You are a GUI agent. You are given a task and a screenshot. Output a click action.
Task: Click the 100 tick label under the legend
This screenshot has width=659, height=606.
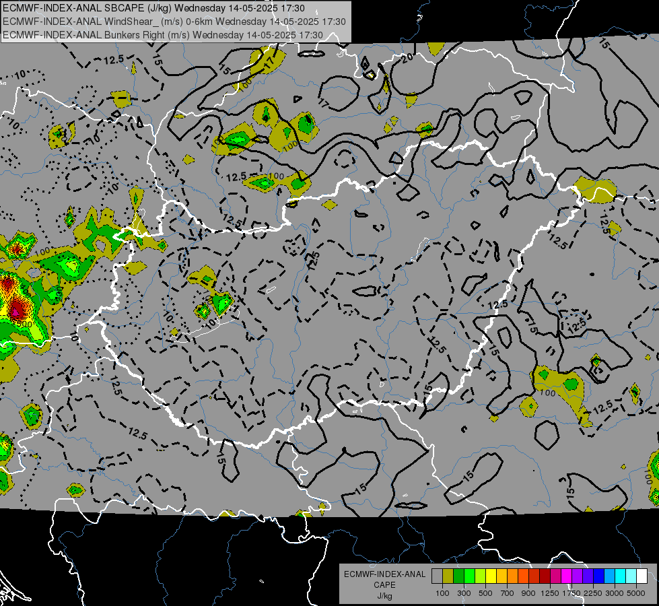click(x=442, y=593)
